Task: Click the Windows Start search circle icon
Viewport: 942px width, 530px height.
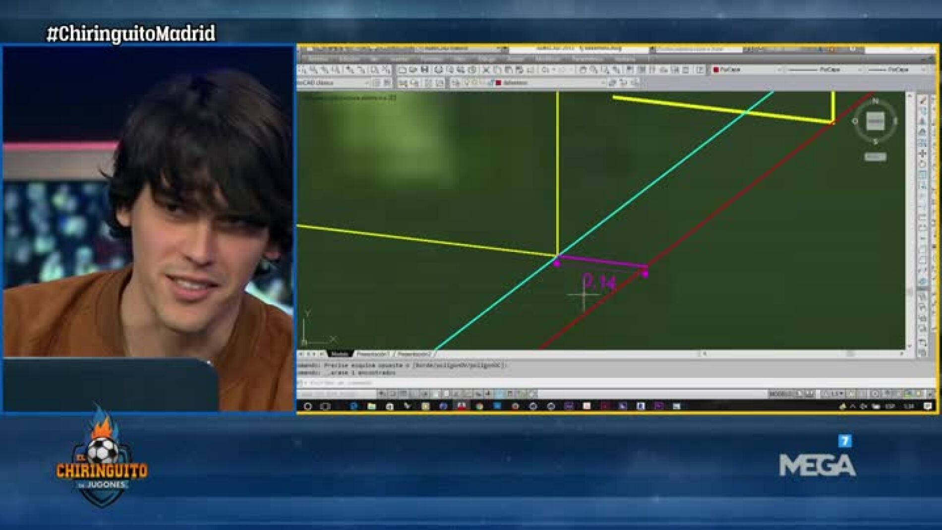Action: (307, 406)
